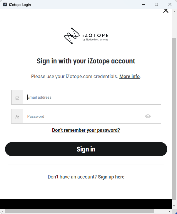Focus the Password input field
Image resolution: width=177 pixels, height=214 pixels.
coord(84,116)
